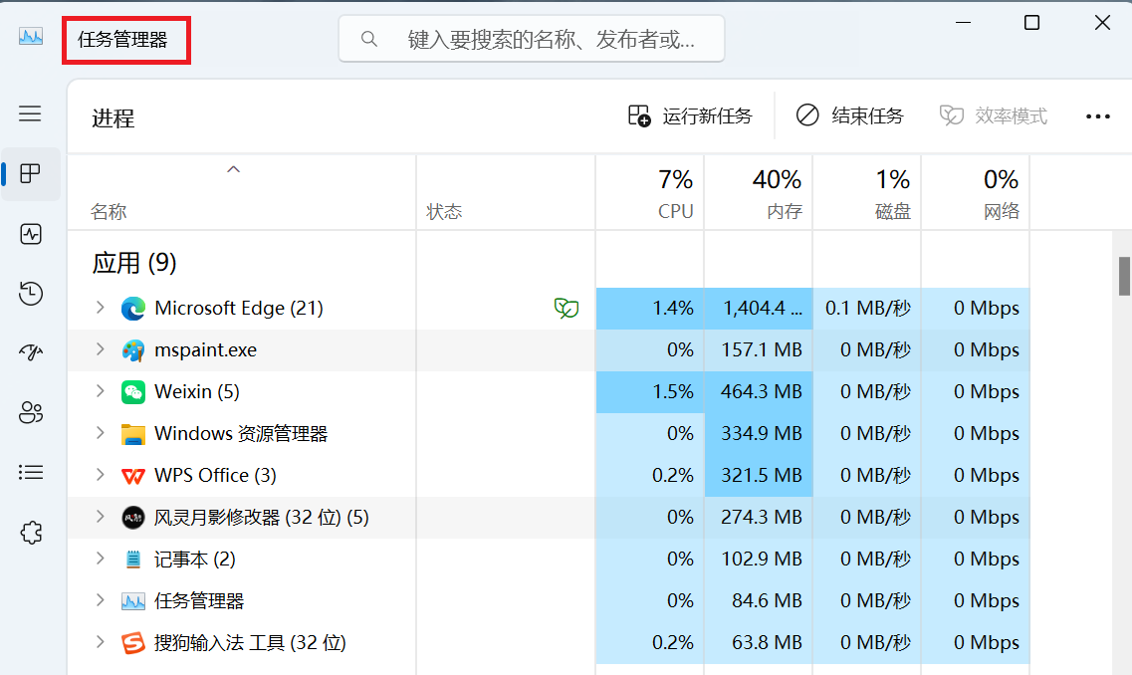Expand the Microsoft Edge (21) process group
Image resolution: width=1132 pixels, height=675 pixels.
click(100, 308)
